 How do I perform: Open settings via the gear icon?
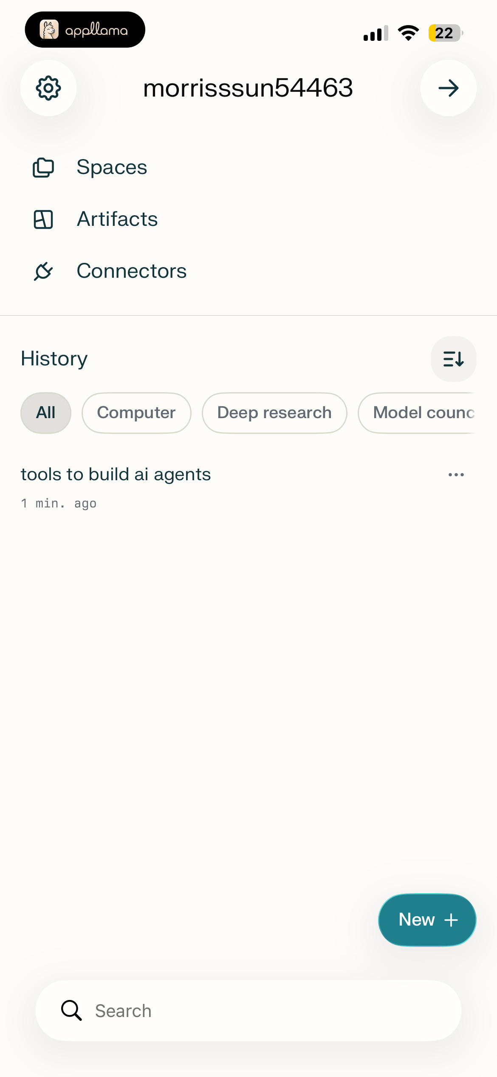click(x=48, y=88)
